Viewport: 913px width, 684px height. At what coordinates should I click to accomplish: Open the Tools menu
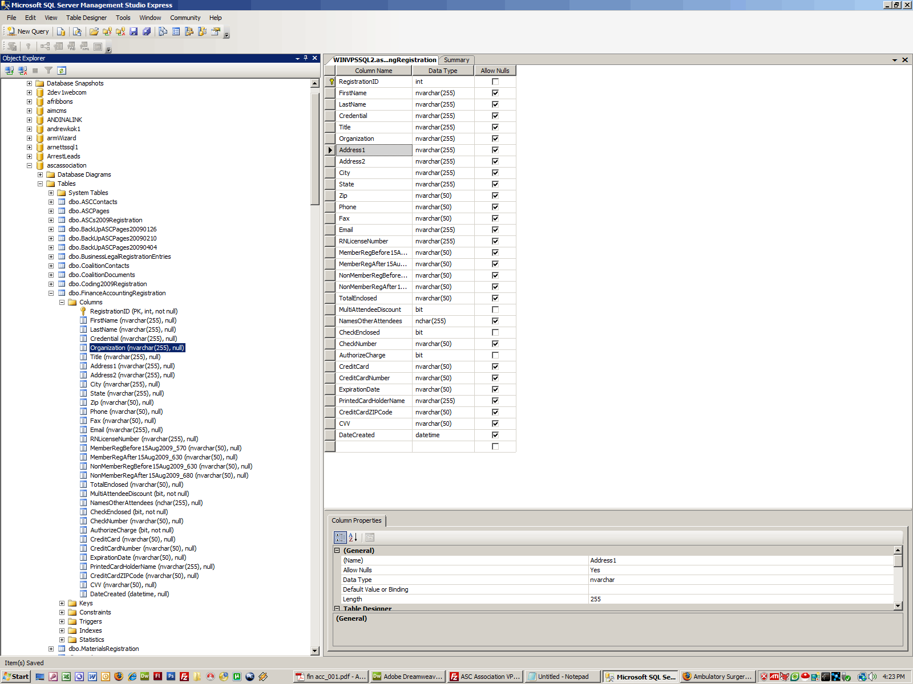pos(123,18)
